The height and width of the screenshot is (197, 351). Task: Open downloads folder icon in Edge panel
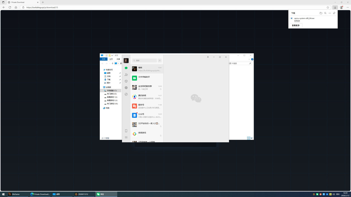tap(321, 13)
